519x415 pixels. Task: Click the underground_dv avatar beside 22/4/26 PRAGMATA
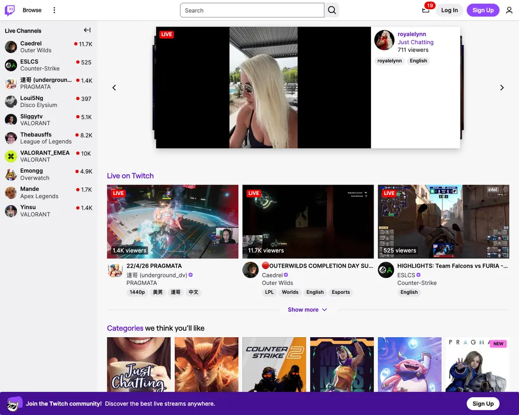pos(115,270)
